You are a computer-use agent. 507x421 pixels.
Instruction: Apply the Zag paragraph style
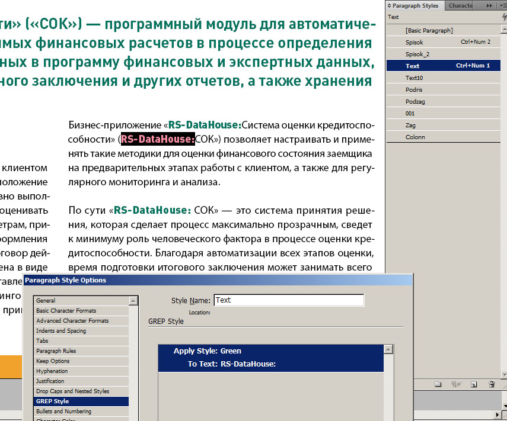click(x=444, y=126)
